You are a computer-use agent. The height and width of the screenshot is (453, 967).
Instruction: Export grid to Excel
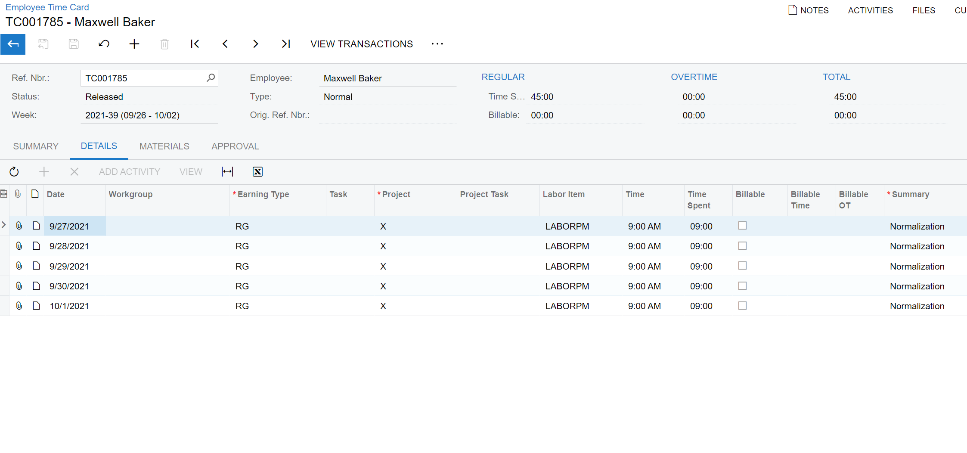tap(257, 172)
